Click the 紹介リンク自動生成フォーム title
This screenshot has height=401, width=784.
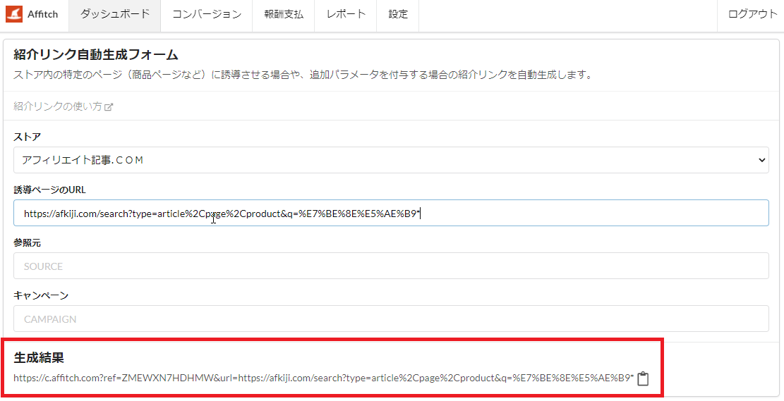pos(95,55)
